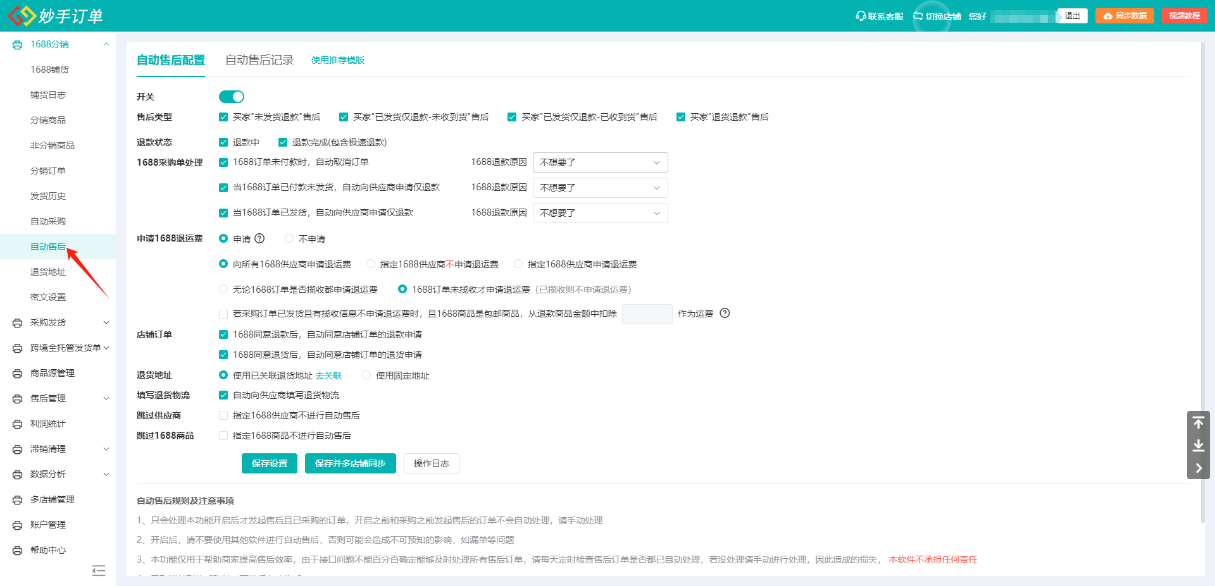Expand the 采购发货 menu group
Viewport: 1215px width, 586px height.
pyautogui.click(x=106, y=322)
